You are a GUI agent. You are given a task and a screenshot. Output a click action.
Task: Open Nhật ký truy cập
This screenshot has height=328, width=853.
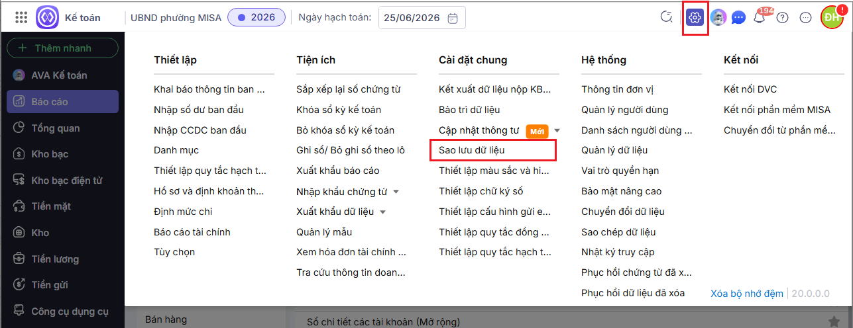pyautogui.click(x=618, y=252)
